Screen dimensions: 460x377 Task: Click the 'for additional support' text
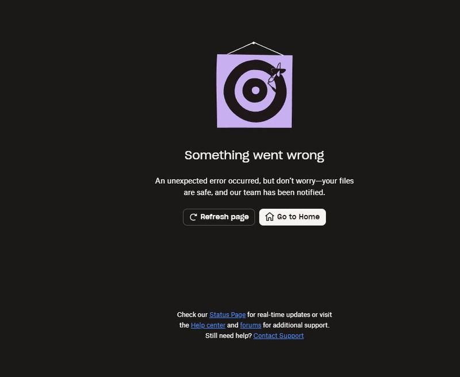tap(296, 325)
